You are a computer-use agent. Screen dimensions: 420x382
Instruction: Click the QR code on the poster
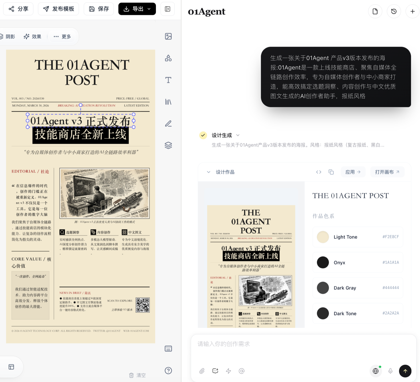pyautogui.click(x=143, y=305)
